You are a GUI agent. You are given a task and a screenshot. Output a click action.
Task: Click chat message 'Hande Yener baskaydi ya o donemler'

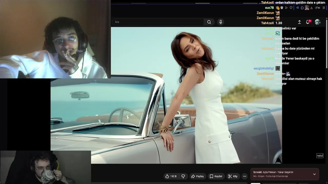tap(295, 61)
